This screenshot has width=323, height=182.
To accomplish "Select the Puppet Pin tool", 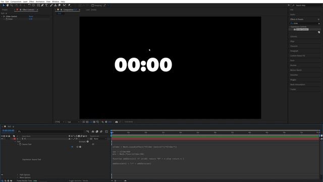I will (x=69, y=6).
